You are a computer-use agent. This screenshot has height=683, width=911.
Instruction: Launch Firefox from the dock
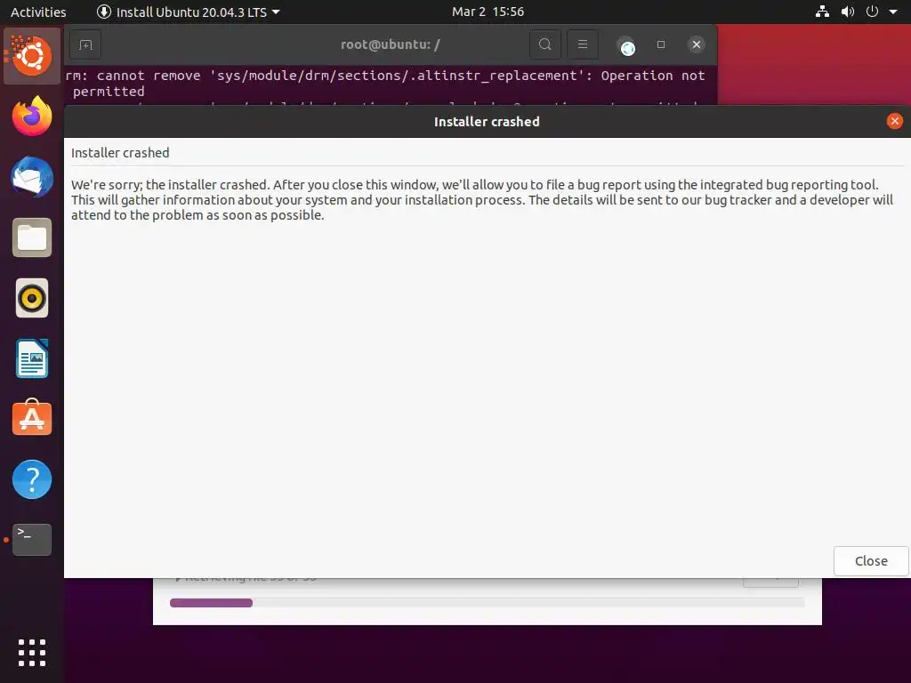tap(32, 117)
